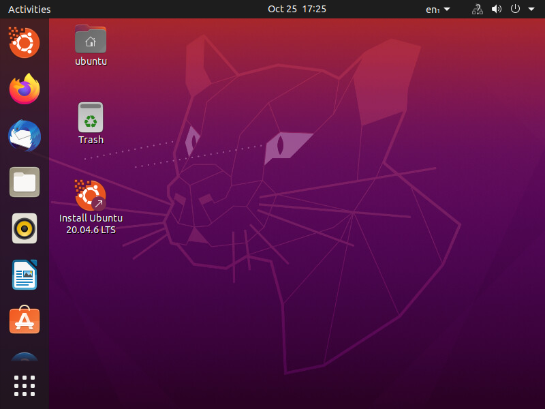Open LibreOffice Writer

24,275
